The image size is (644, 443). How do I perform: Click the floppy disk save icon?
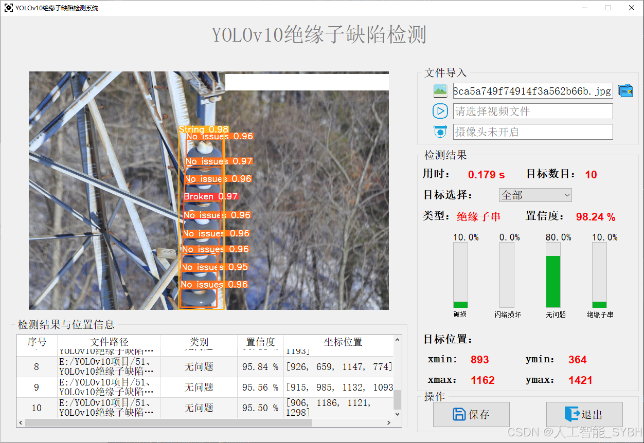point(459,414)
